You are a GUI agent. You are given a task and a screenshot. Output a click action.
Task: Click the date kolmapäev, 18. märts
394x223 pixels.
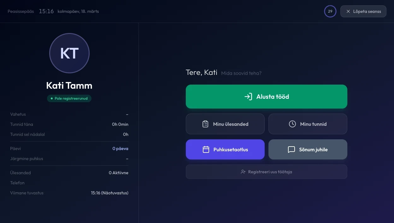click(78, 11)
